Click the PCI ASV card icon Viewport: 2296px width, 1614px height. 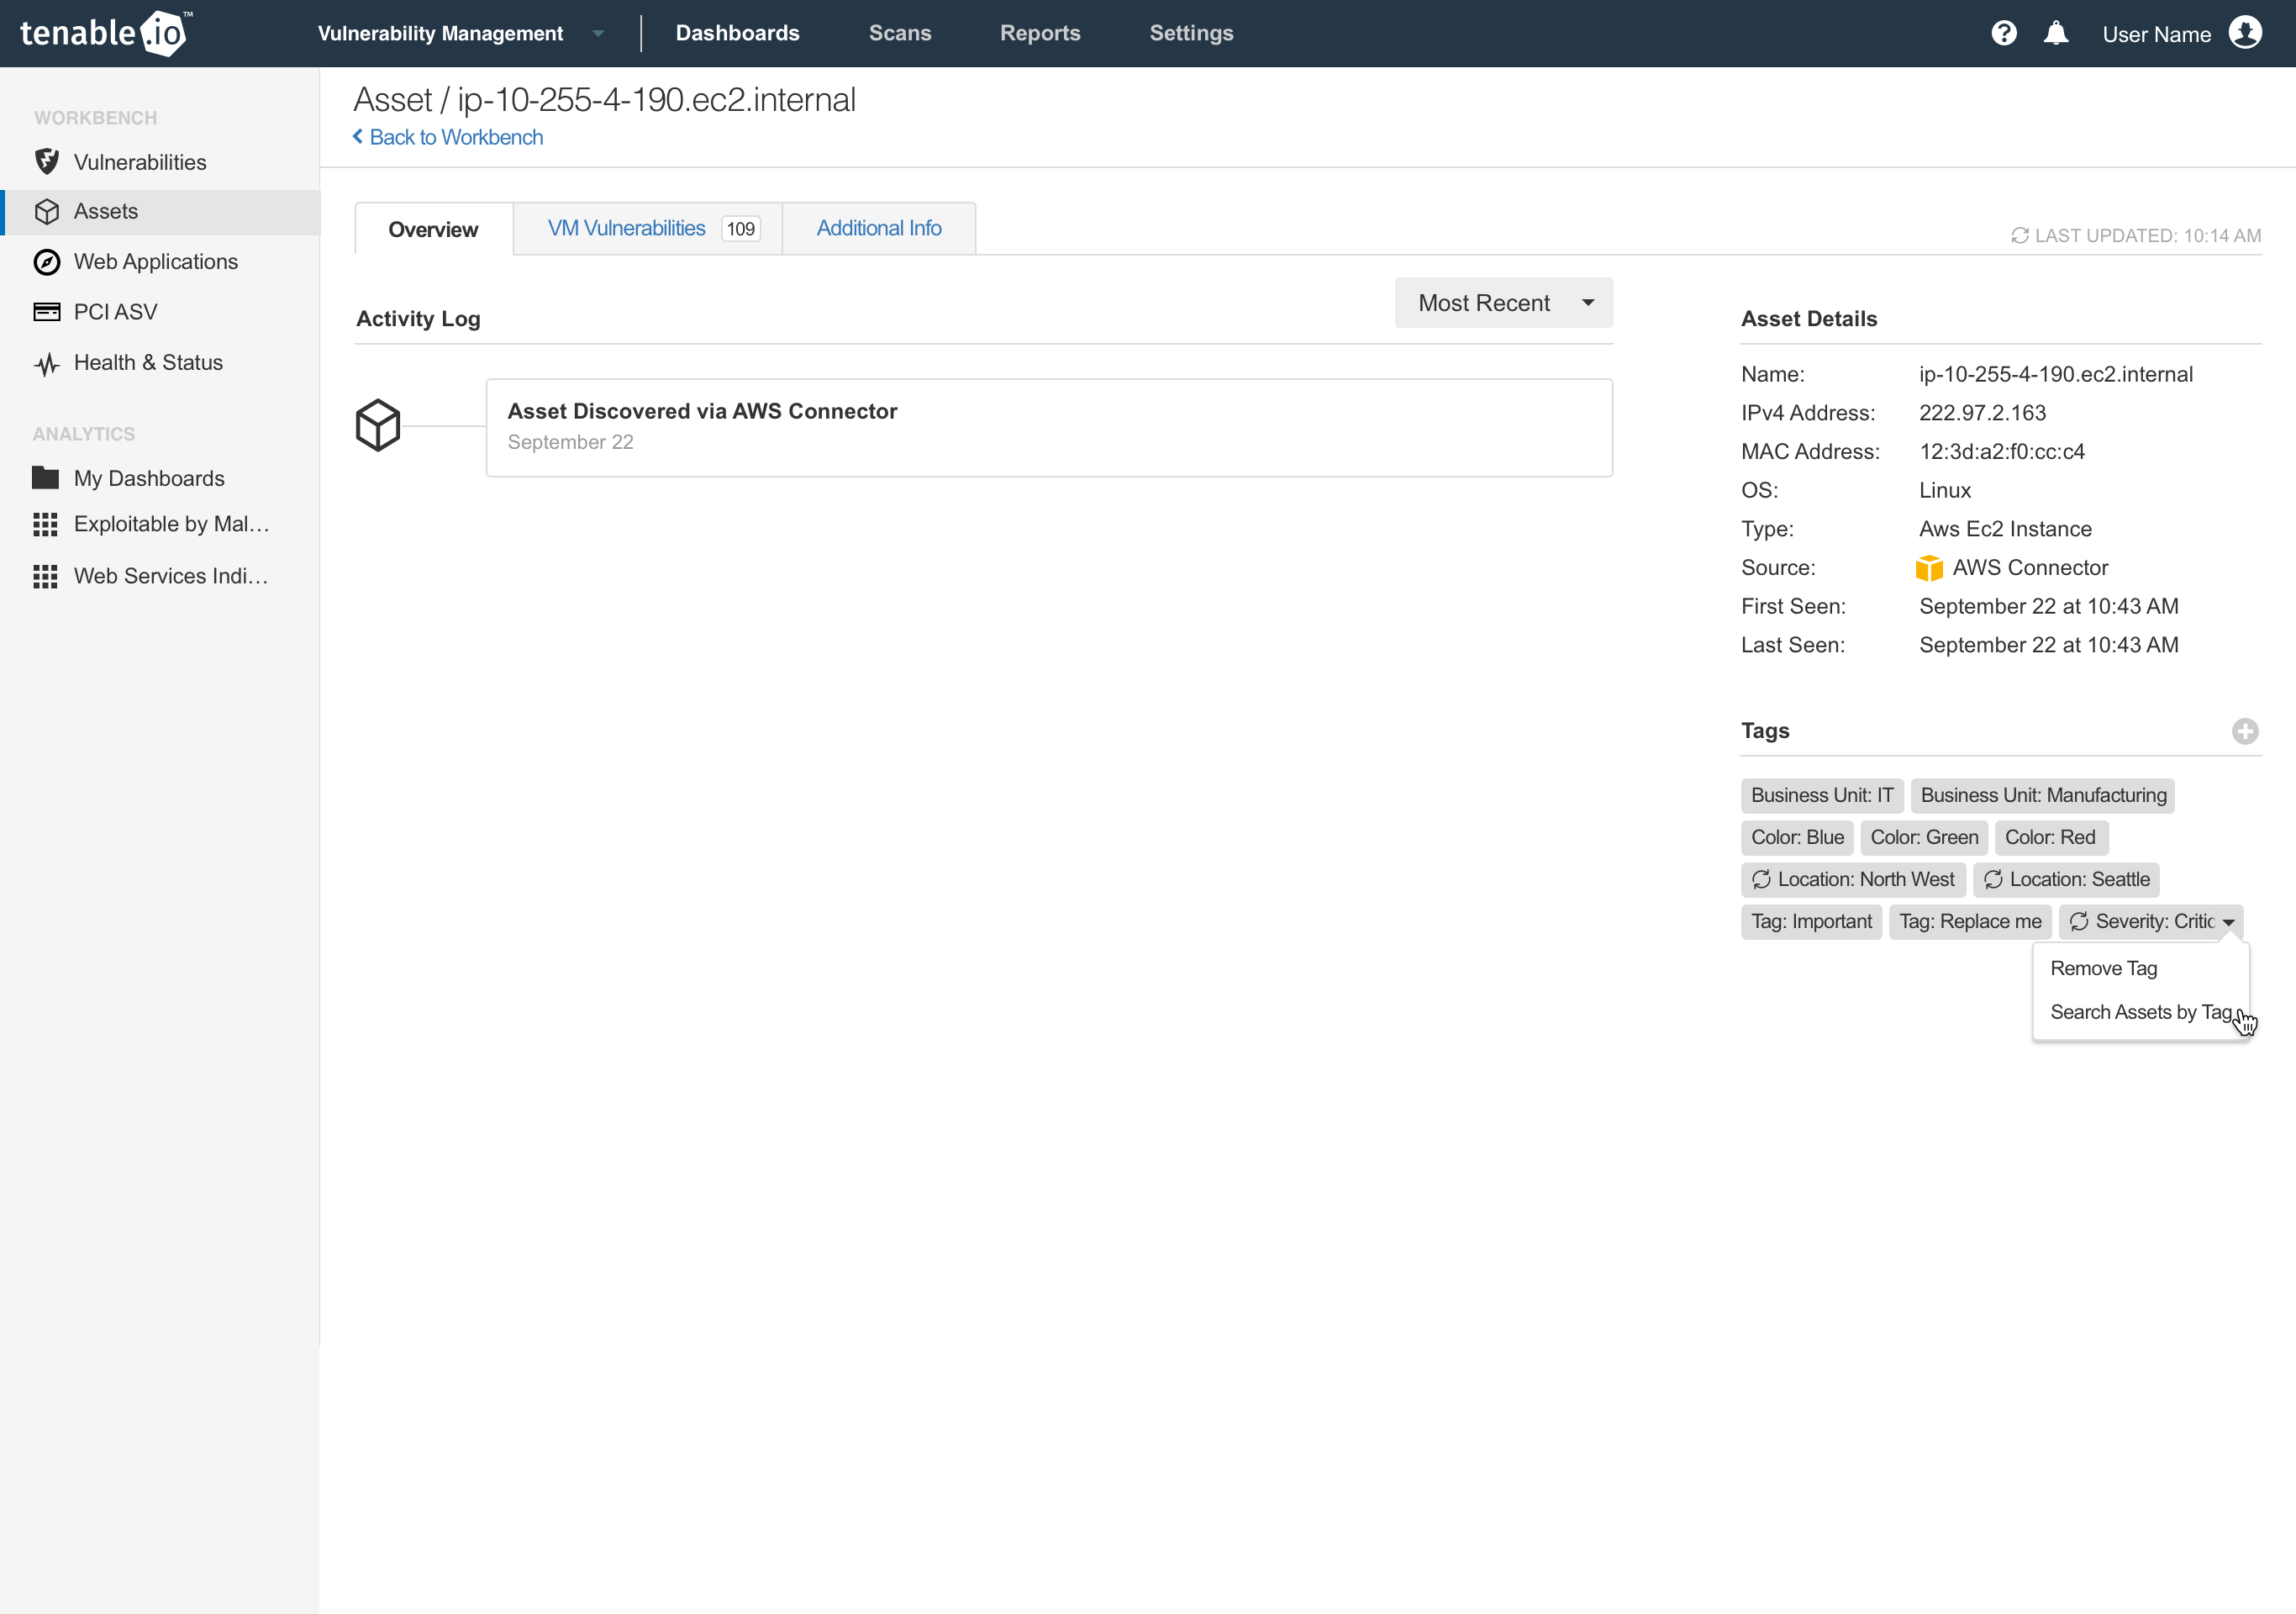tap(47, 312)
